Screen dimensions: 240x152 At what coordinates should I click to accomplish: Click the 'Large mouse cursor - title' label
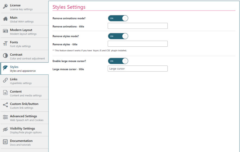[x=68, y=69]
